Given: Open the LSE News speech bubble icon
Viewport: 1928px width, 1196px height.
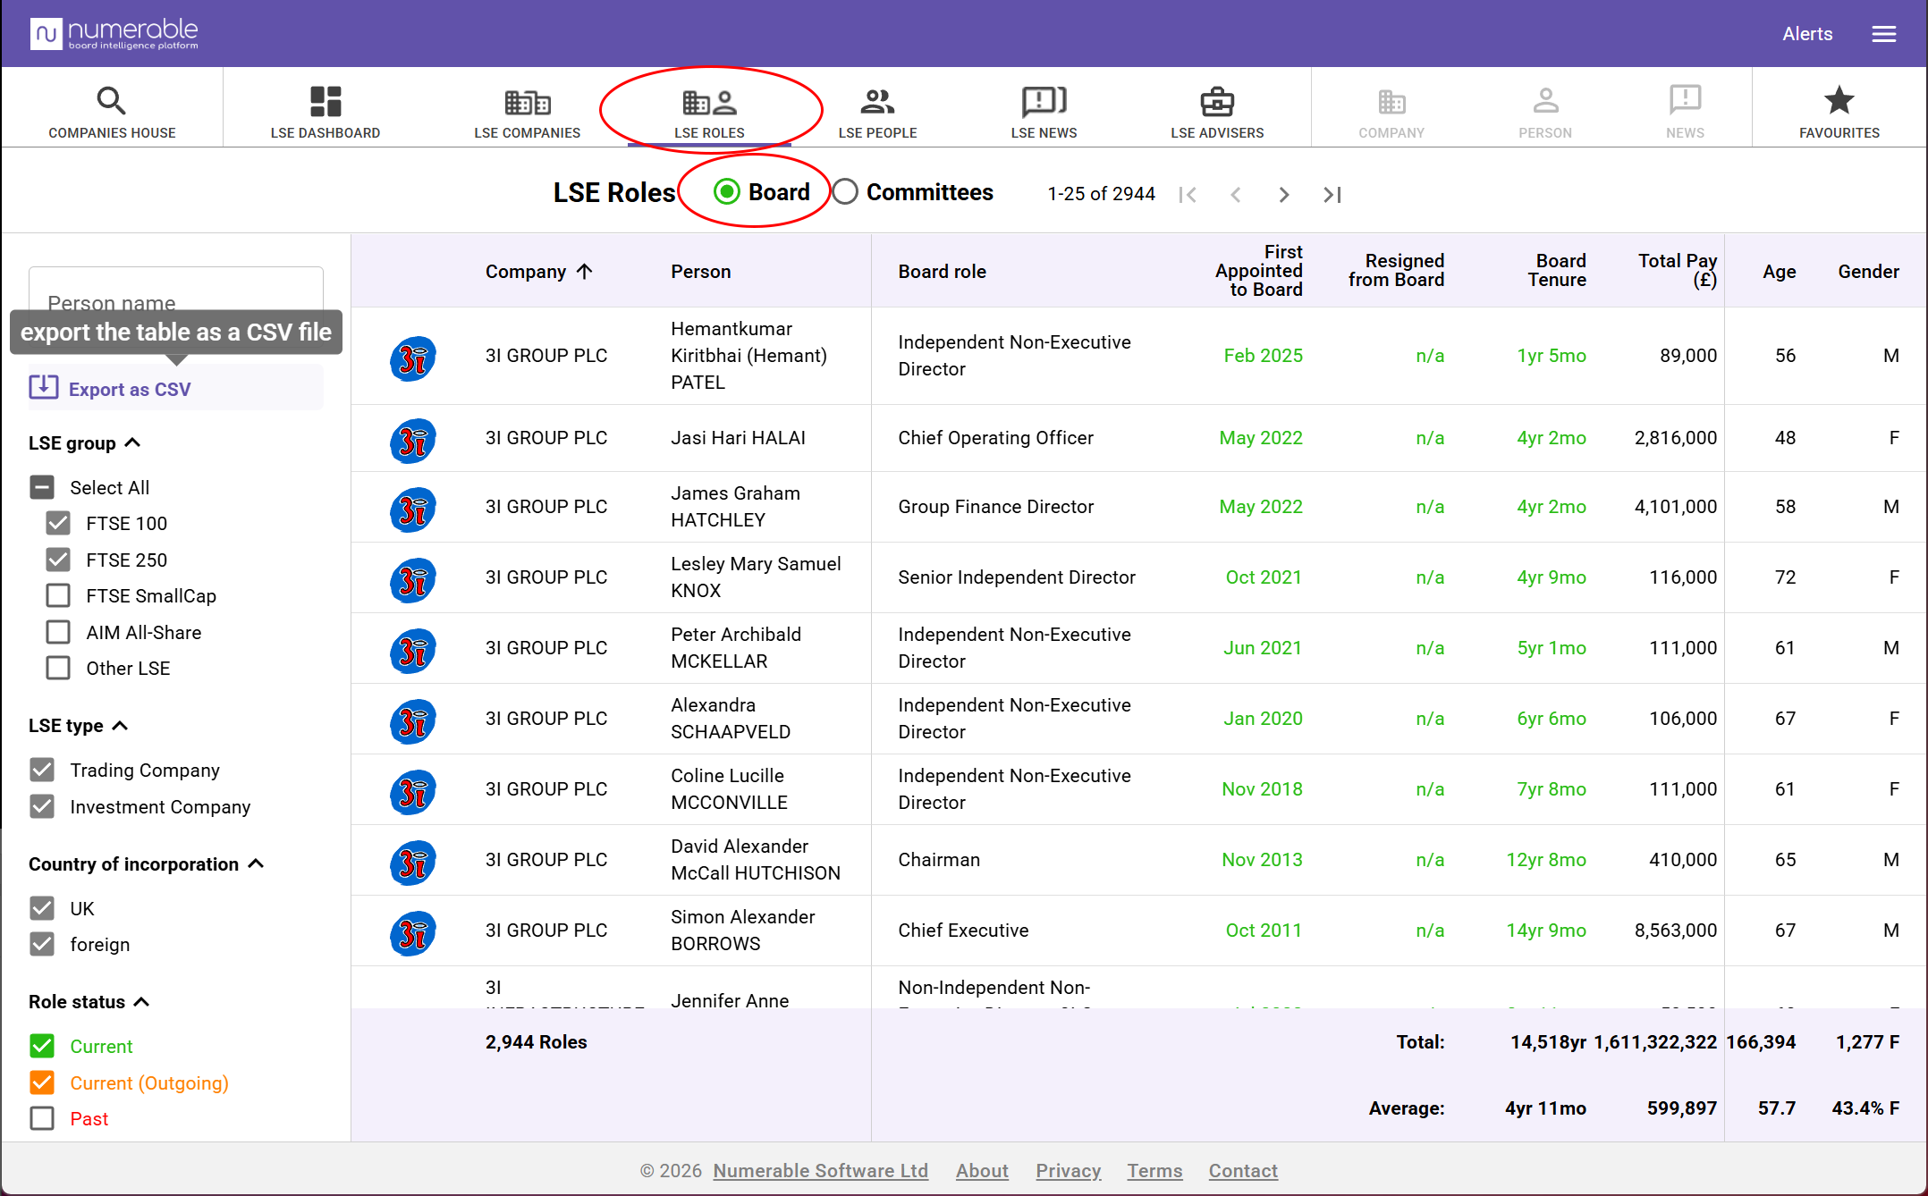Looking at the screenshot, I should 1044,102.
